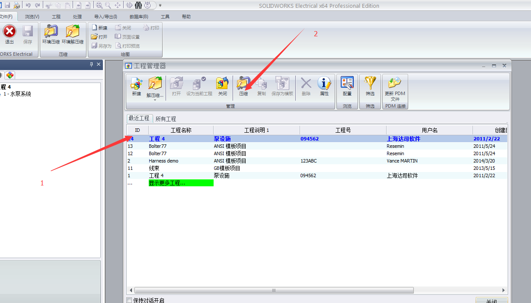Click the horizontal scrollbar in project list
This screenshot has height=303, width=531.
[x=274, y=290]
